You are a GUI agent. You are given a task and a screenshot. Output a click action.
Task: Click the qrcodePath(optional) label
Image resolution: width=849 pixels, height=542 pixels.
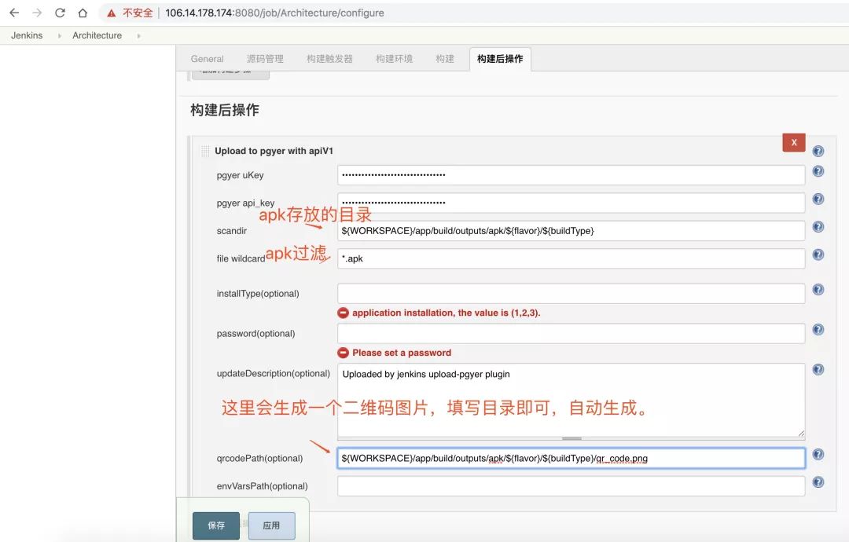pos(260,458)
